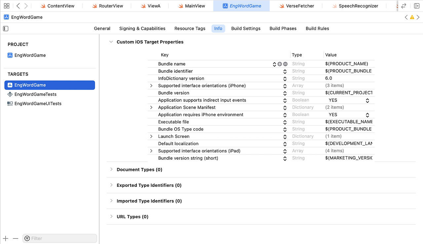Select the EngWordGame project editor tab

pyautogui.click(x=242, y=6)
